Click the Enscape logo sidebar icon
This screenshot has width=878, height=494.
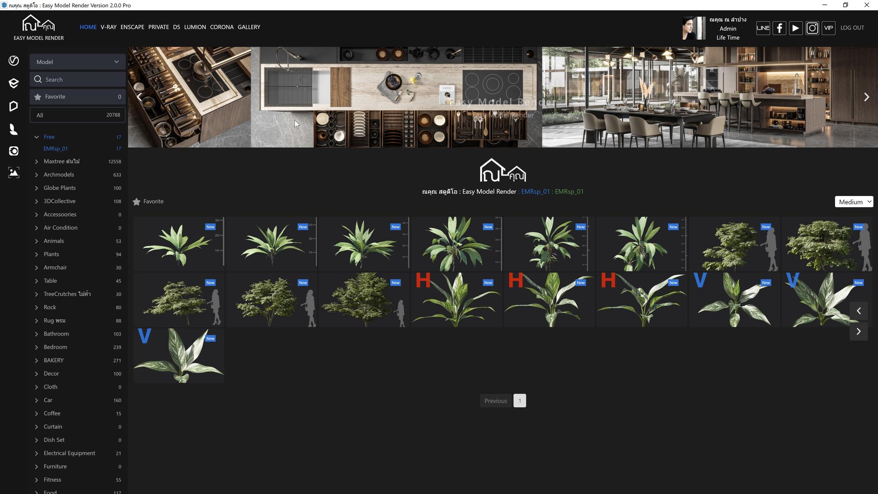(x=14, y=83)
